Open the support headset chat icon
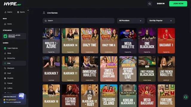191x107 pixels. 186,97
